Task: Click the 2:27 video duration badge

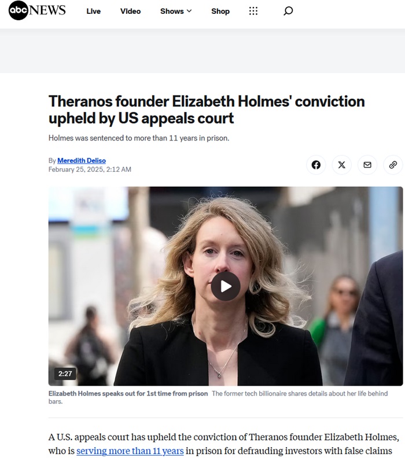Action: [65, 374]
